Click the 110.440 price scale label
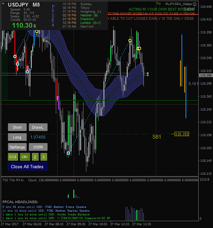Screen dimensions: 213x228 [206, 7]
